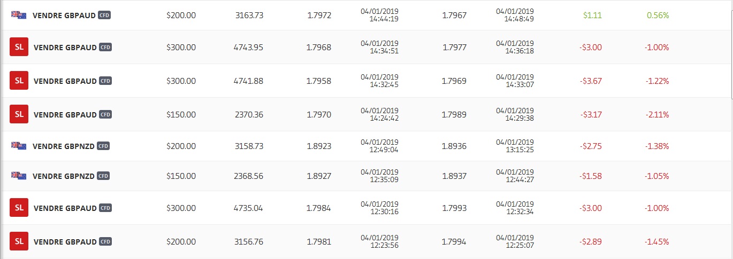Screen dimensions: 733x259
Task: Click the SL icon on the $150.00 GBPAUD trade
Action: (x=19, y=114)
